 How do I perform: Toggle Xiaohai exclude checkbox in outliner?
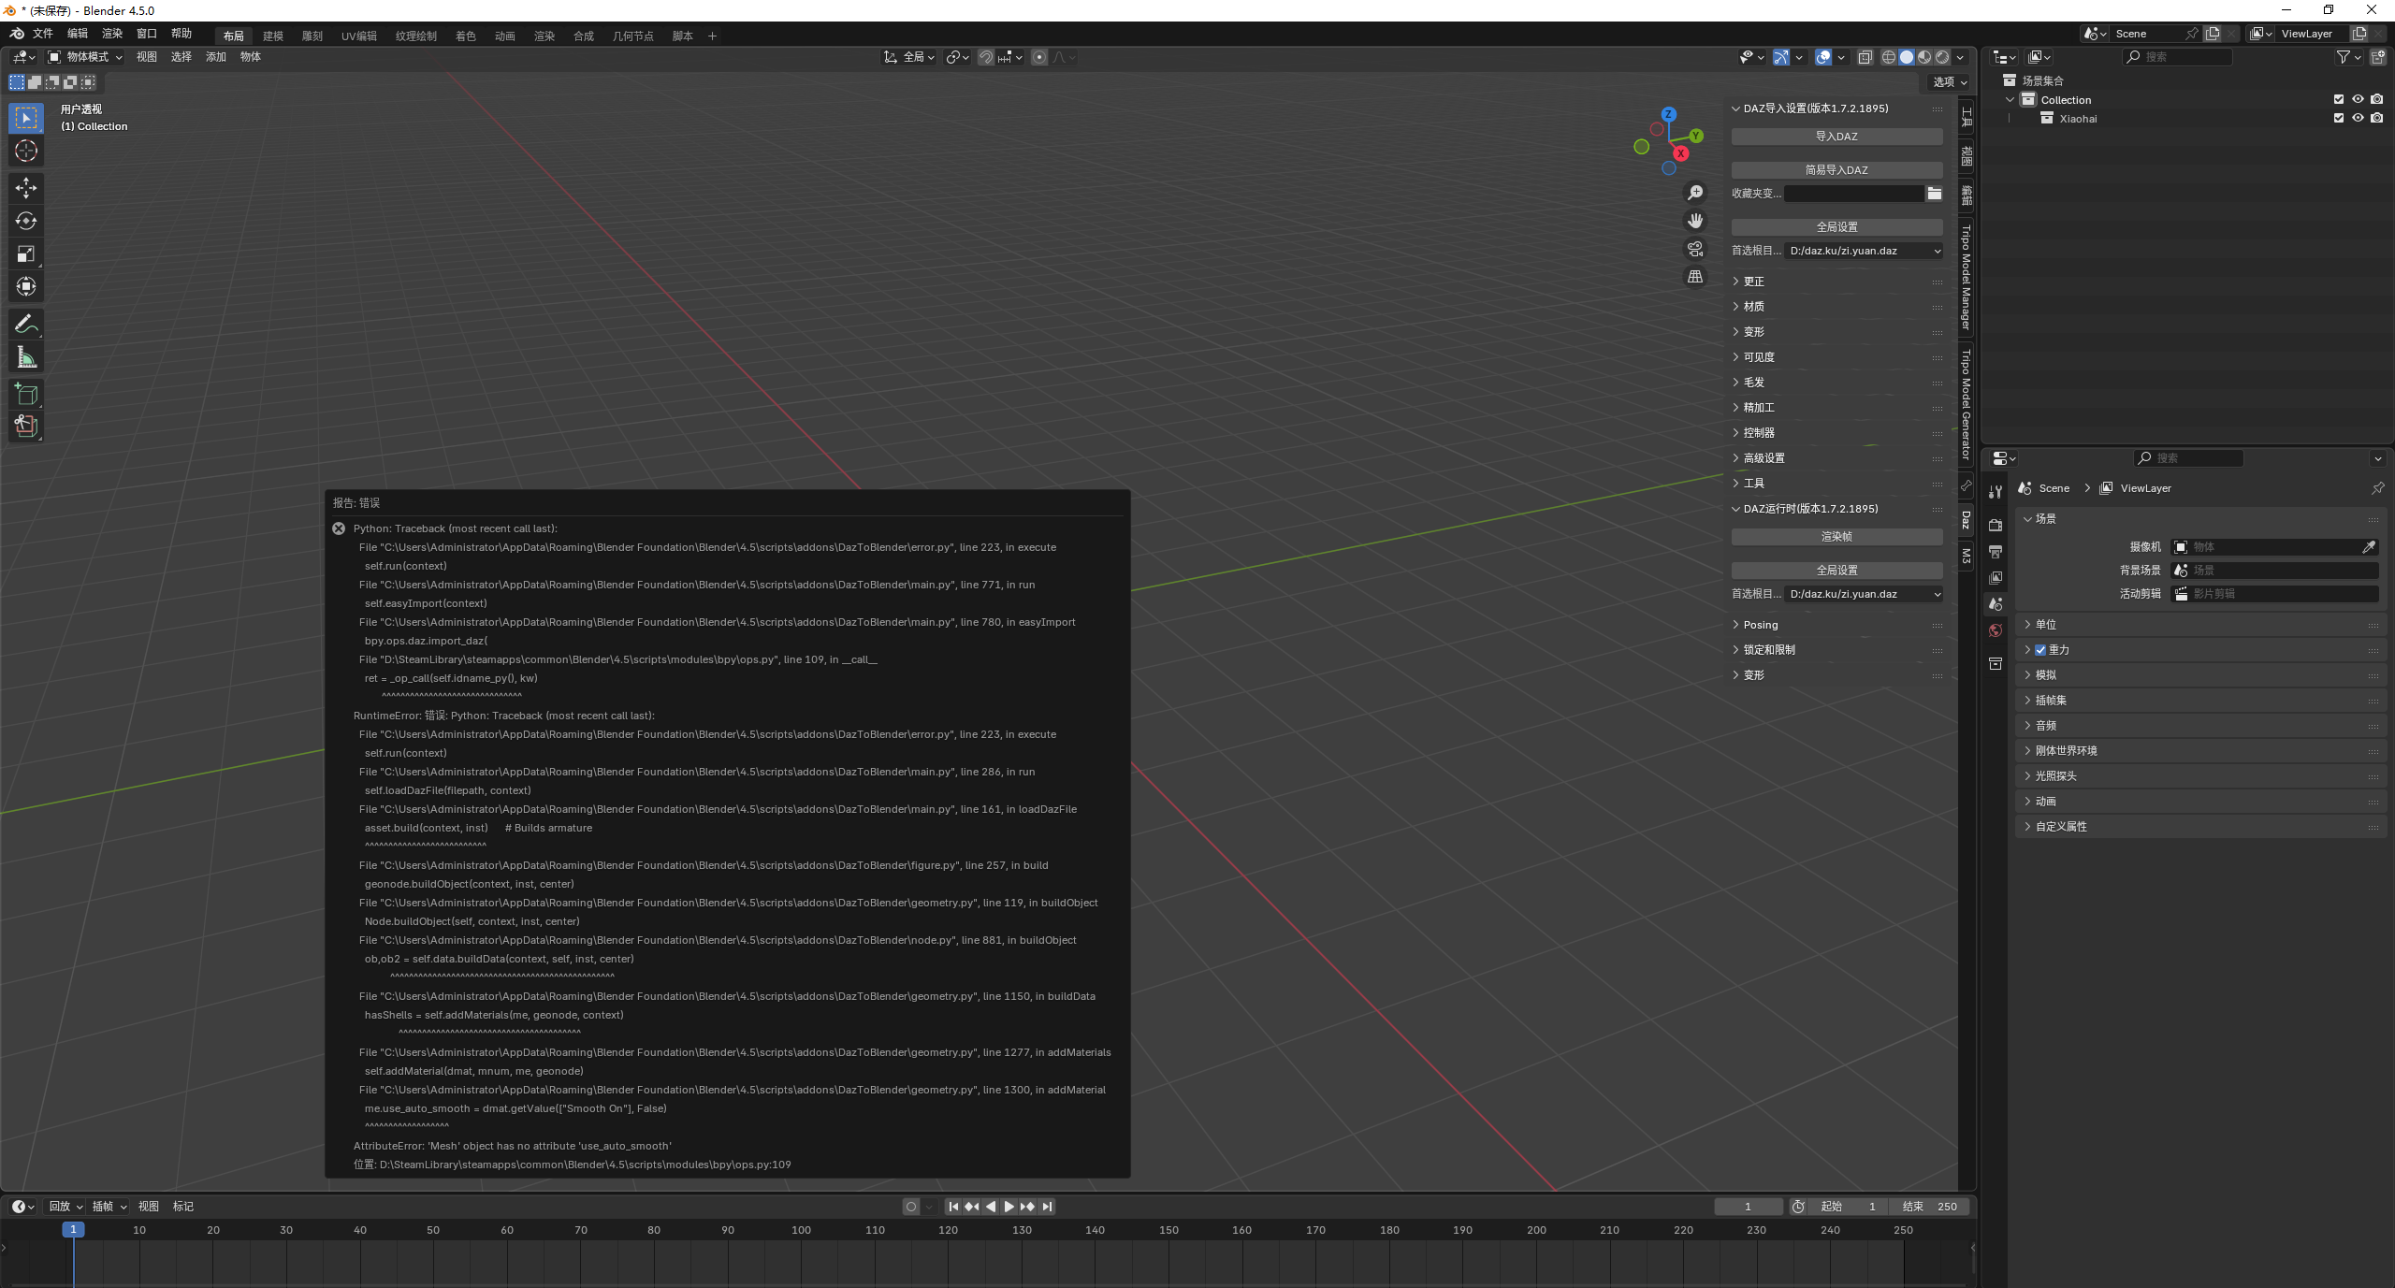[x=2339, y=118]
